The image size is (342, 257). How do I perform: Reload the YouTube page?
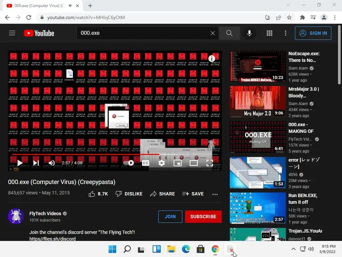click(x=29, y=17)
